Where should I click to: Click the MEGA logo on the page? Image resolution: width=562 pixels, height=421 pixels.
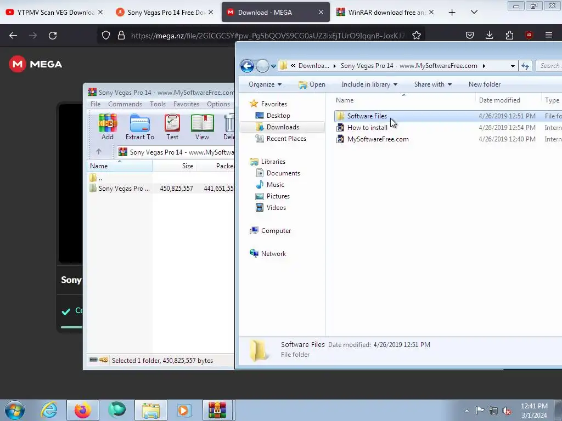36,64
